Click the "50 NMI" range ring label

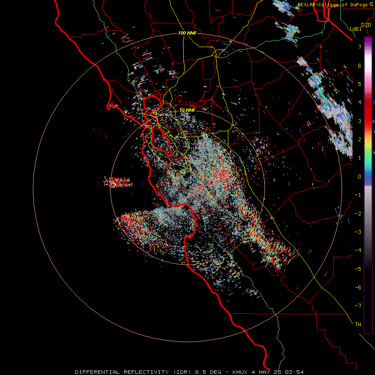187,110
